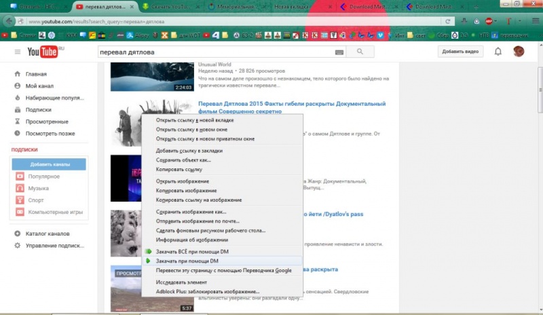This screenshot has height=315, width=543.
Task: Reload the page with the address bar refresh icon
Action: coord(449,22)
